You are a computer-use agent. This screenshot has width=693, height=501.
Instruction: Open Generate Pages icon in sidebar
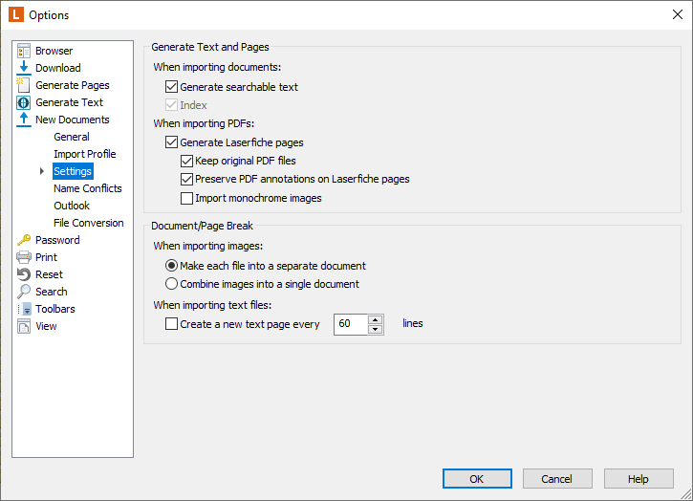[24, 85]
